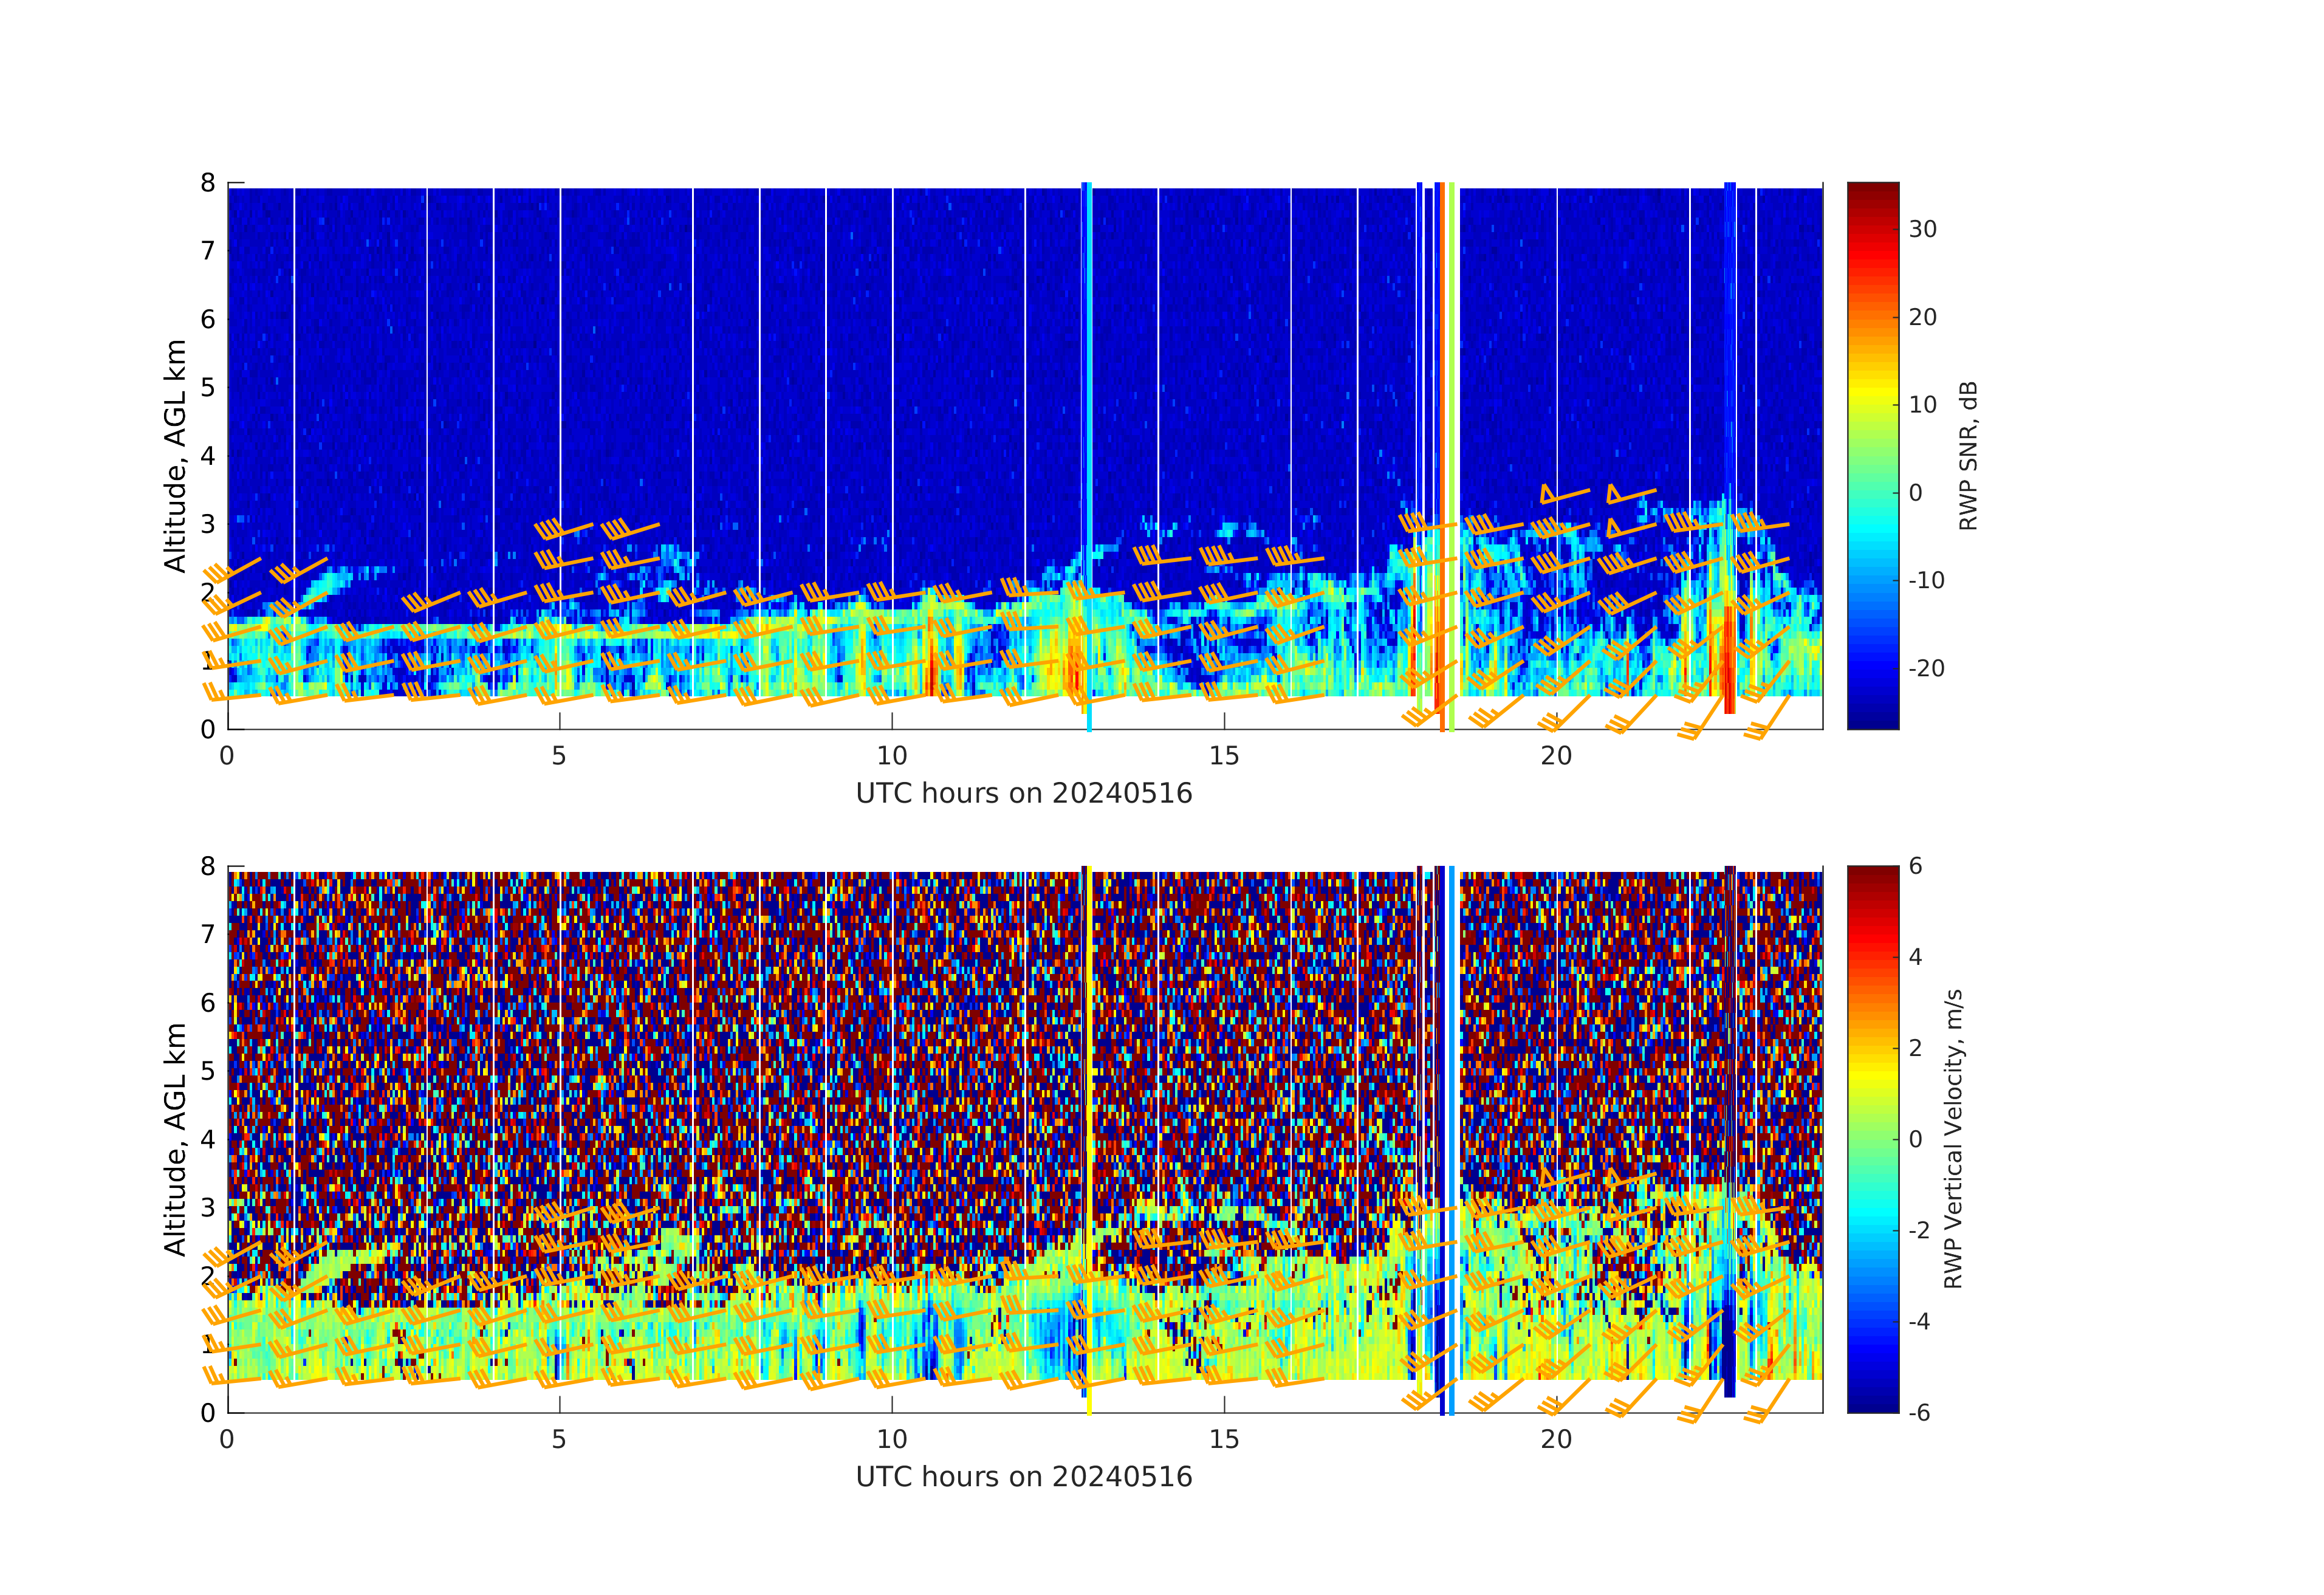Click the 4 tick on velocity colorbar

[1915, 957]
